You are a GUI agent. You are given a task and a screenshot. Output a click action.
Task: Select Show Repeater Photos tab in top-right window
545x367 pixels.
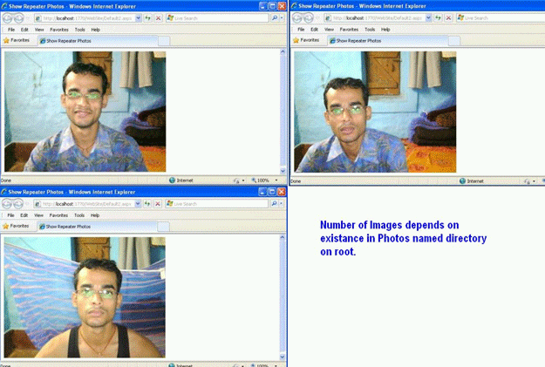(x=387, y=40)
